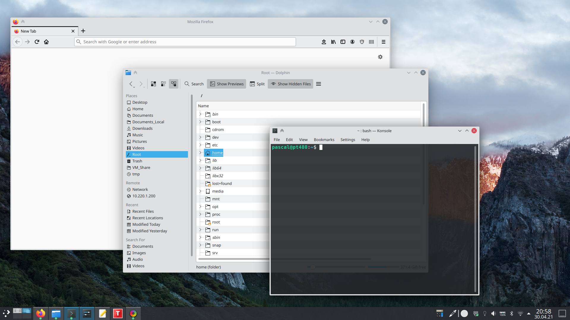Reload the Firefox page
This screenshot has height=320, width=570.
pyautogui.click(x=37, y=42)
